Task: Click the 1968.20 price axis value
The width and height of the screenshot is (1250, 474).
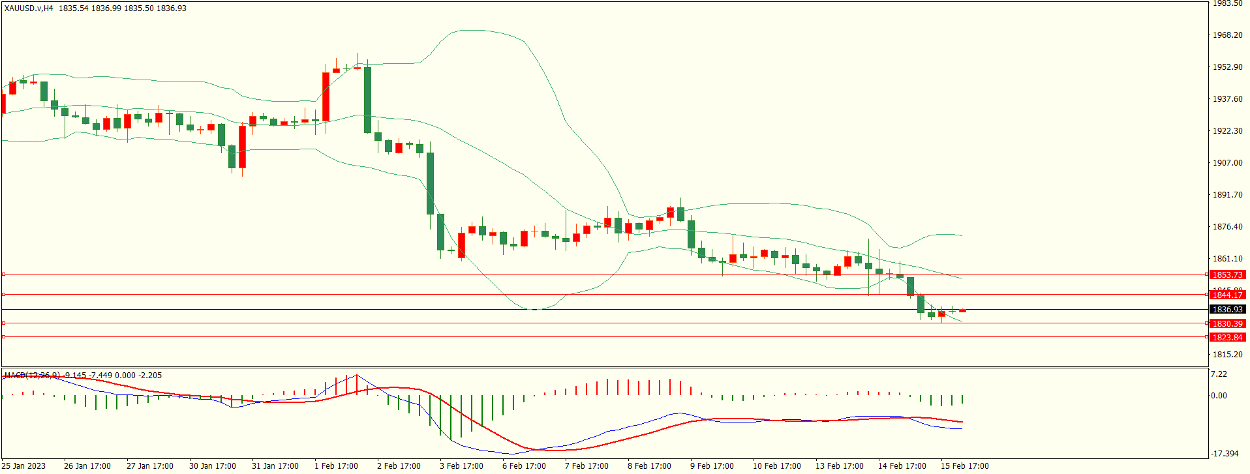Action: (x=1227, y=35)
